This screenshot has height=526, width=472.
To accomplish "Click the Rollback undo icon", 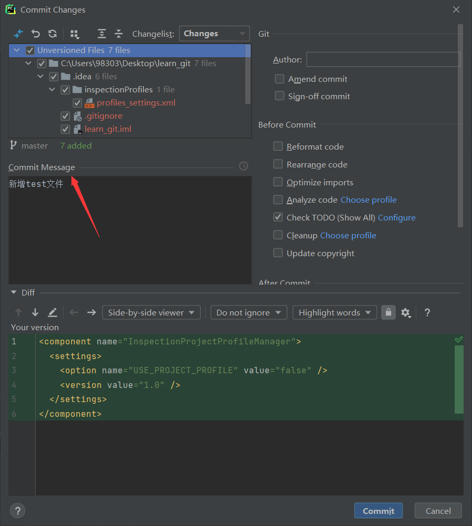I will pyautogui.click(x=36, y=34).
